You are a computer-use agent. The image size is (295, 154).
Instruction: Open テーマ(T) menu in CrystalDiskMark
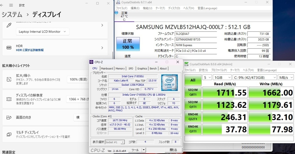(x=235, y=70)
